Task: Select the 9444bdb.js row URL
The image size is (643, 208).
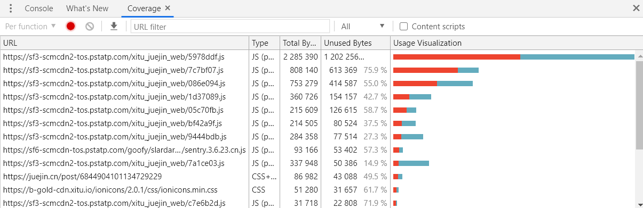Action: pos(115,136)
